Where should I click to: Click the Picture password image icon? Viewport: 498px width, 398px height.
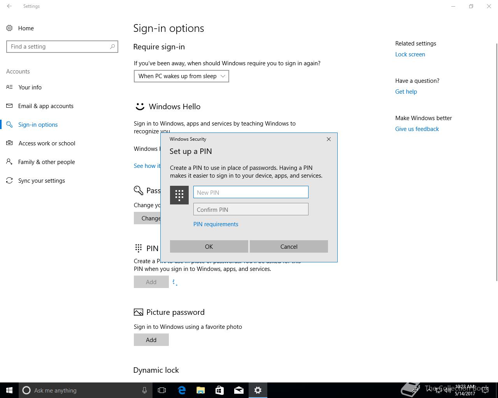click(138, 312)
